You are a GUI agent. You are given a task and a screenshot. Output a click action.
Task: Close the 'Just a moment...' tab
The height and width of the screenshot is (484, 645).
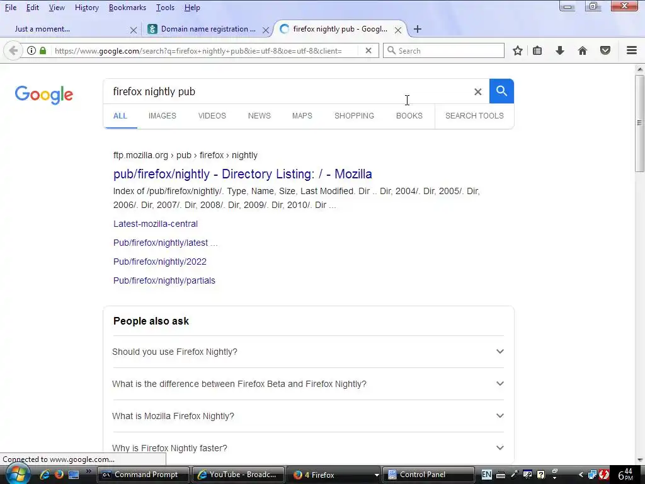tap(134, 30)
